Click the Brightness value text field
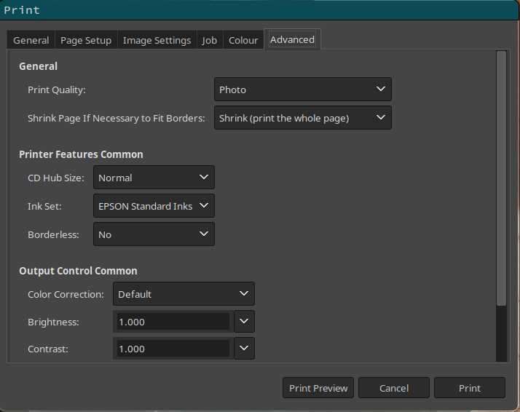The width and height of the screenshot is (520, 412). click(173, 322)
